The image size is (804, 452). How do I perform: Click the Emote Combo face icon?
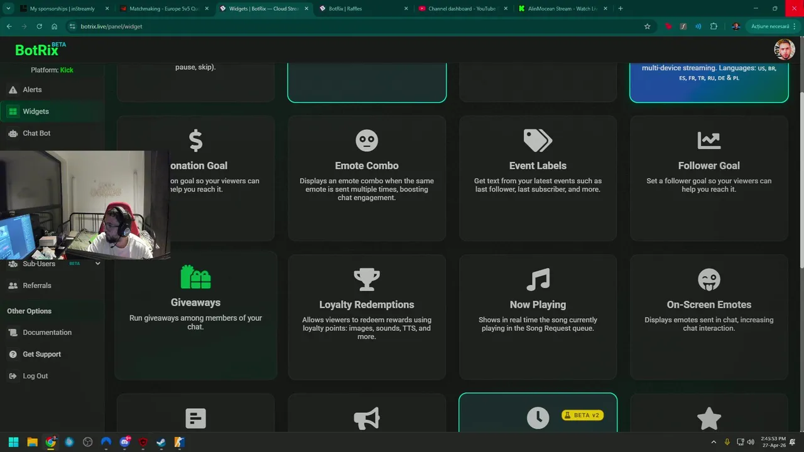367,141
